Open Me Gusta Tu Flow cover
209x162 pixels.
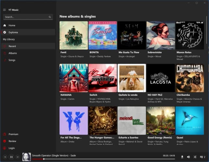pos(132,36)
